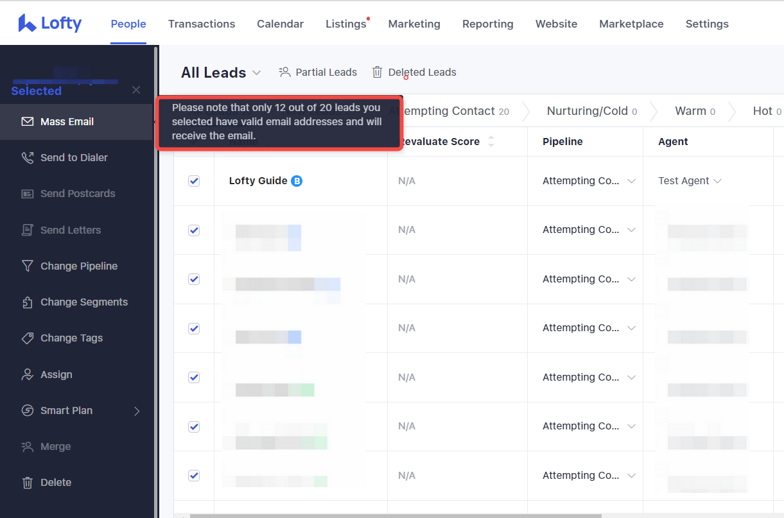Switch to the People tab
This screenshot has height=518, width=784.
[x=128, y=24]
